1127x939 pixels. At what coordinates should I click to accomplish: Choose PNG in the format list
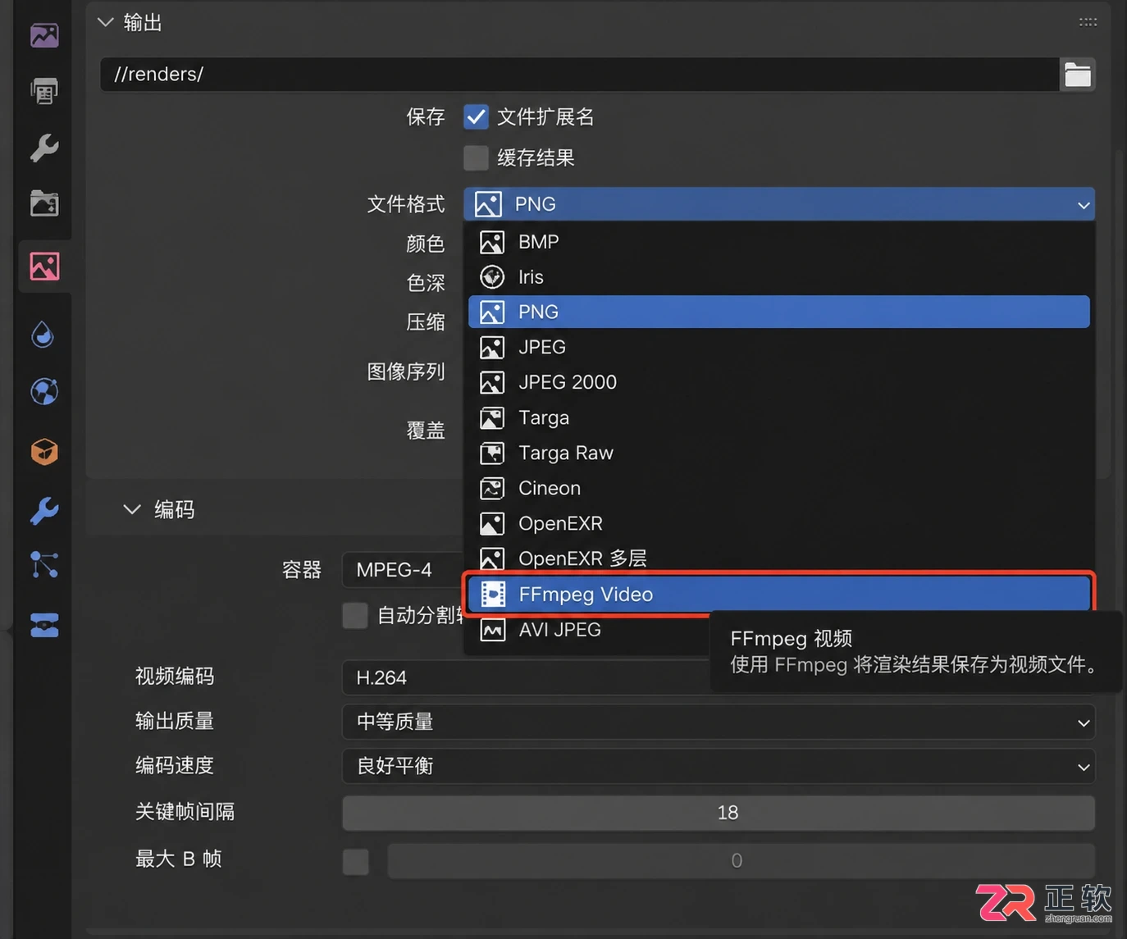[779, 312]
